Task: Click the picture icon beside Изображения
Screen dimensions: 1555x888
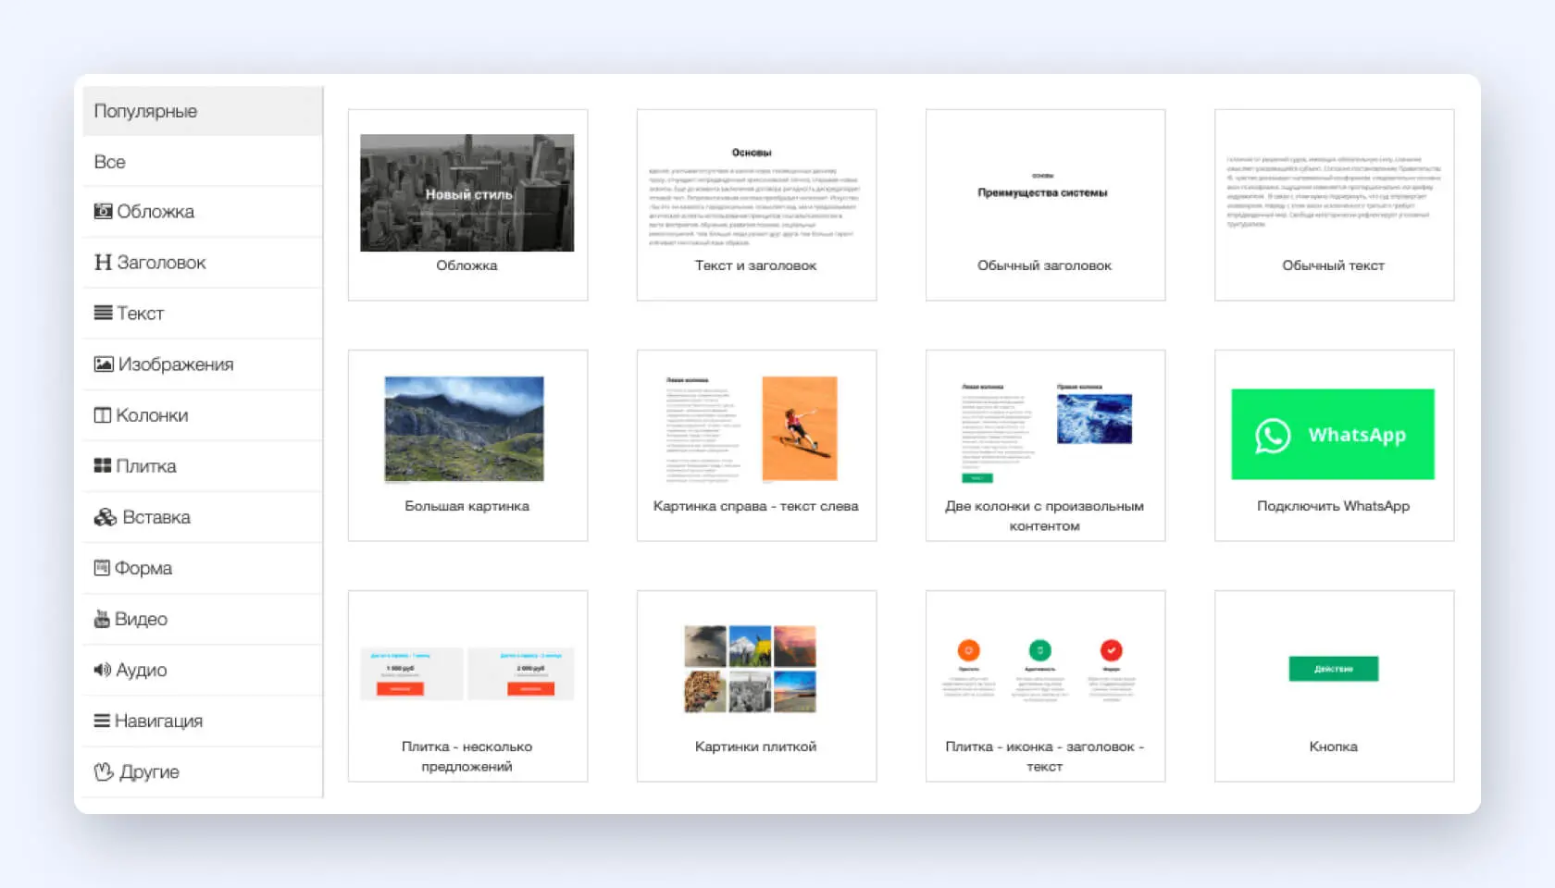Action: tap(104, 364)
